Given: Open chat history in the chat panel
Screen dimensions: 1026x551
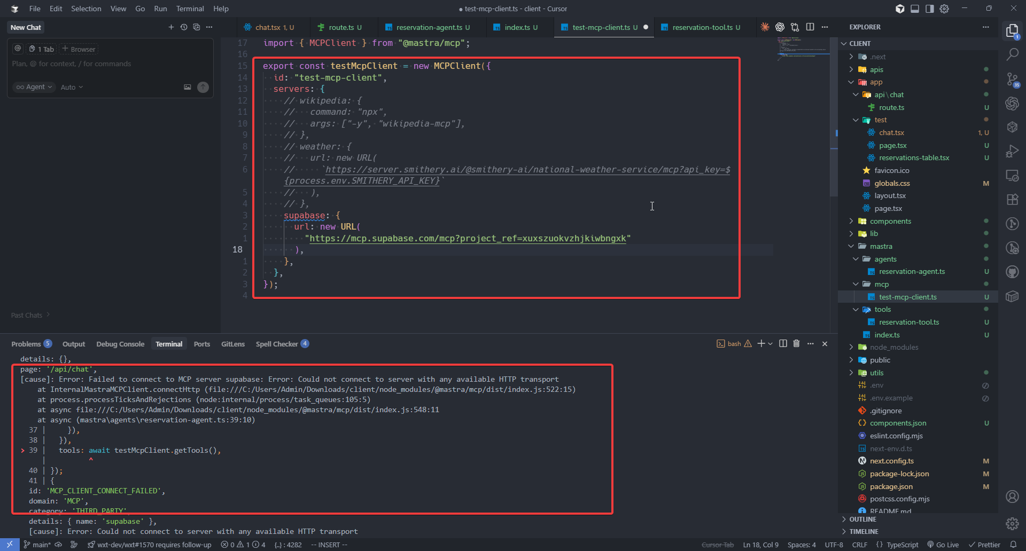Looking at the screenshot, I should click(184, 27).
